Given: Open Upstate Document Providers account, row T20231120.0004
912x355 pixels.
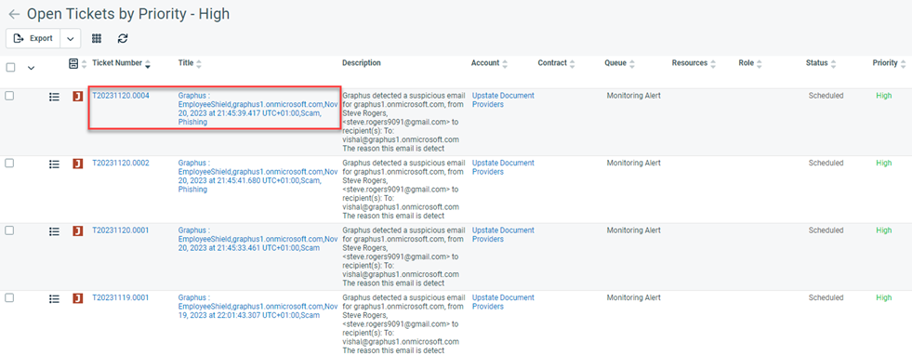Looking at the screenshot, I should click(503, 100).
